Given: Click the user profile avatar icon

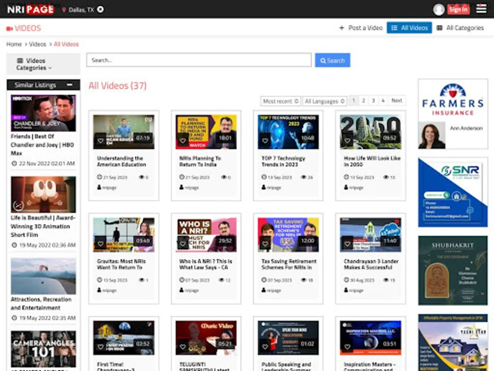Looking at the screenshot, I should click(439, 9).
